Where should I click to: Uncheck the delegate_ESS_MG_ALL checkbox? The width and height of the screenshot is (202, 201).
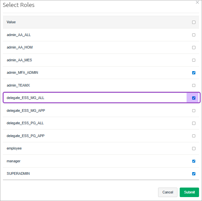tap(194, 98)
